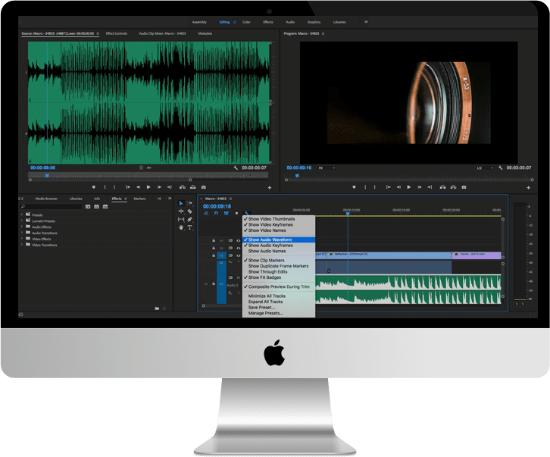This screenshot has height=457, width=550.
Task: Click the Accelerated Effects filter icon
Action: coord(88,207)
